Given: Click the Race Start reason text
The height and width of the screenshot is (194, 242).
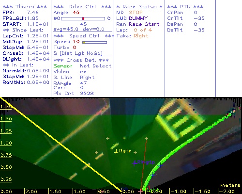Looking at the screenshot, I should tap(144, 24).
